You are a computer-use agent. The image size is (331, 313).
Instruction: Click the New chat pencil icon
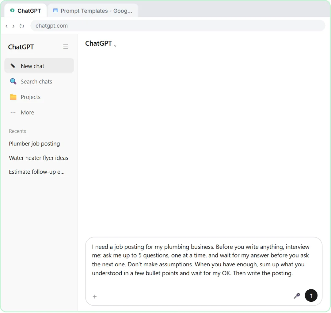click(13, 66)
